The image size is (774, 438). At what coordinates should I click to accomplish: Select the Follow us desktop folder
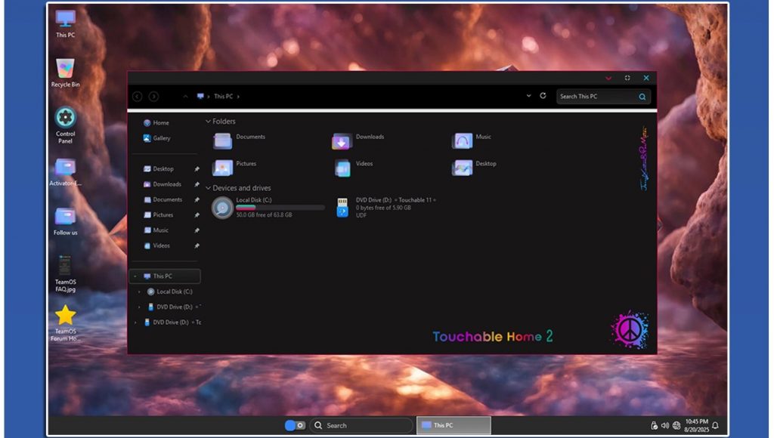tap(65, 221)
